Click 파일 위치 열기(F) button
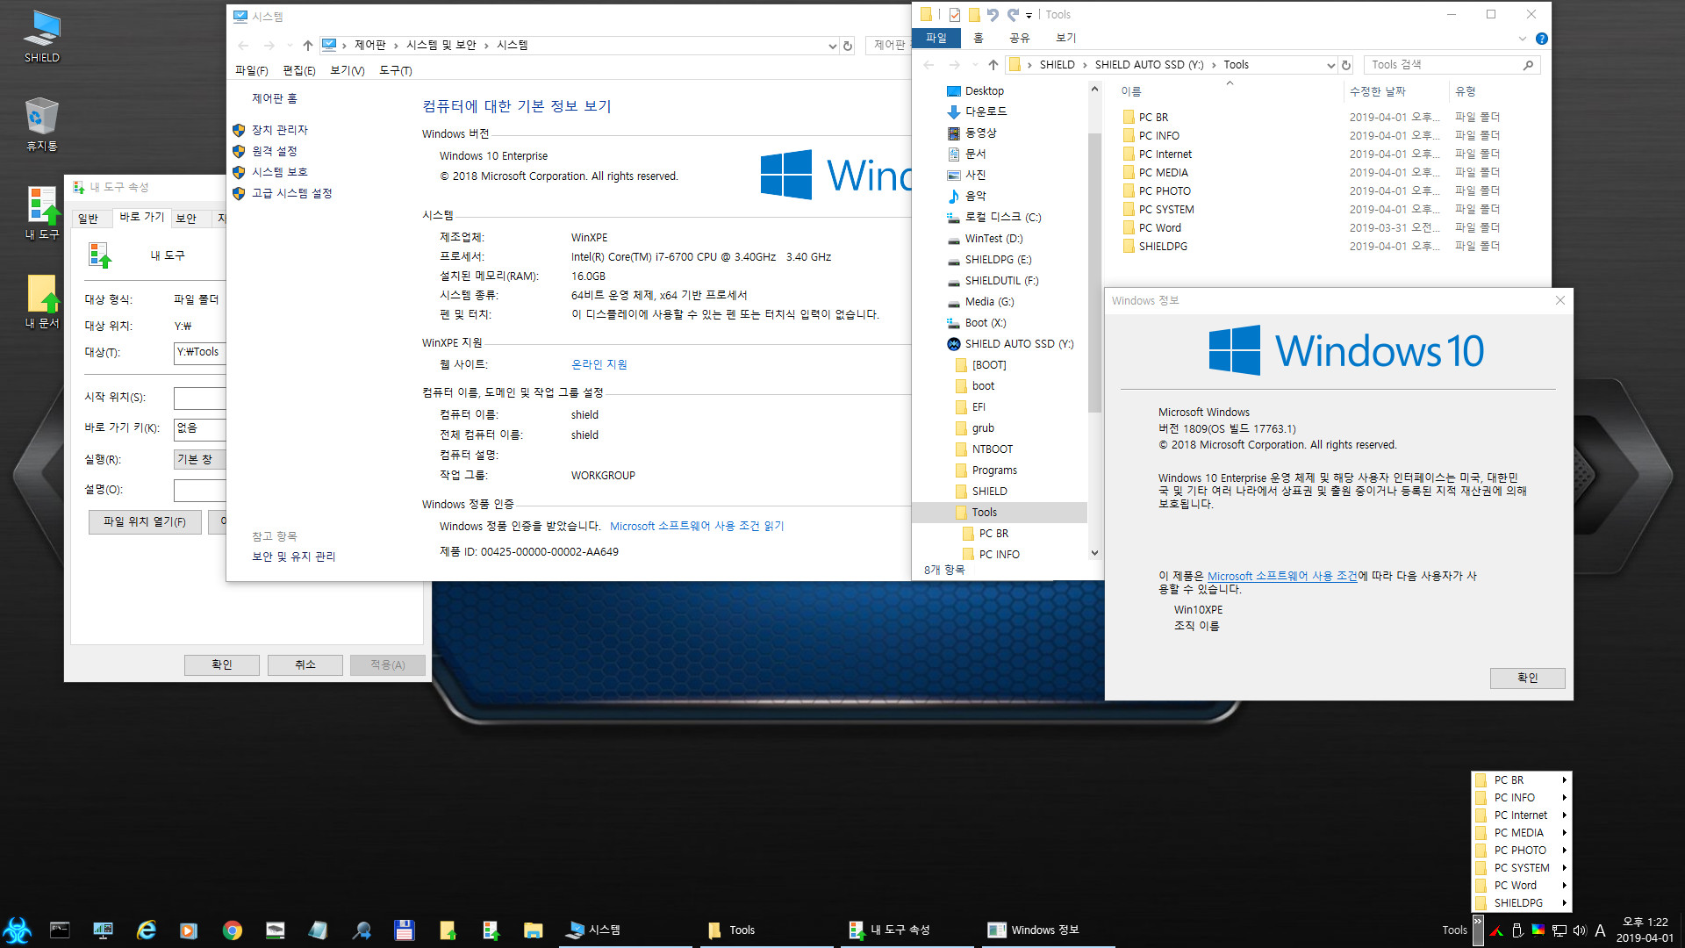The image size is (1685, 948). 145,521
